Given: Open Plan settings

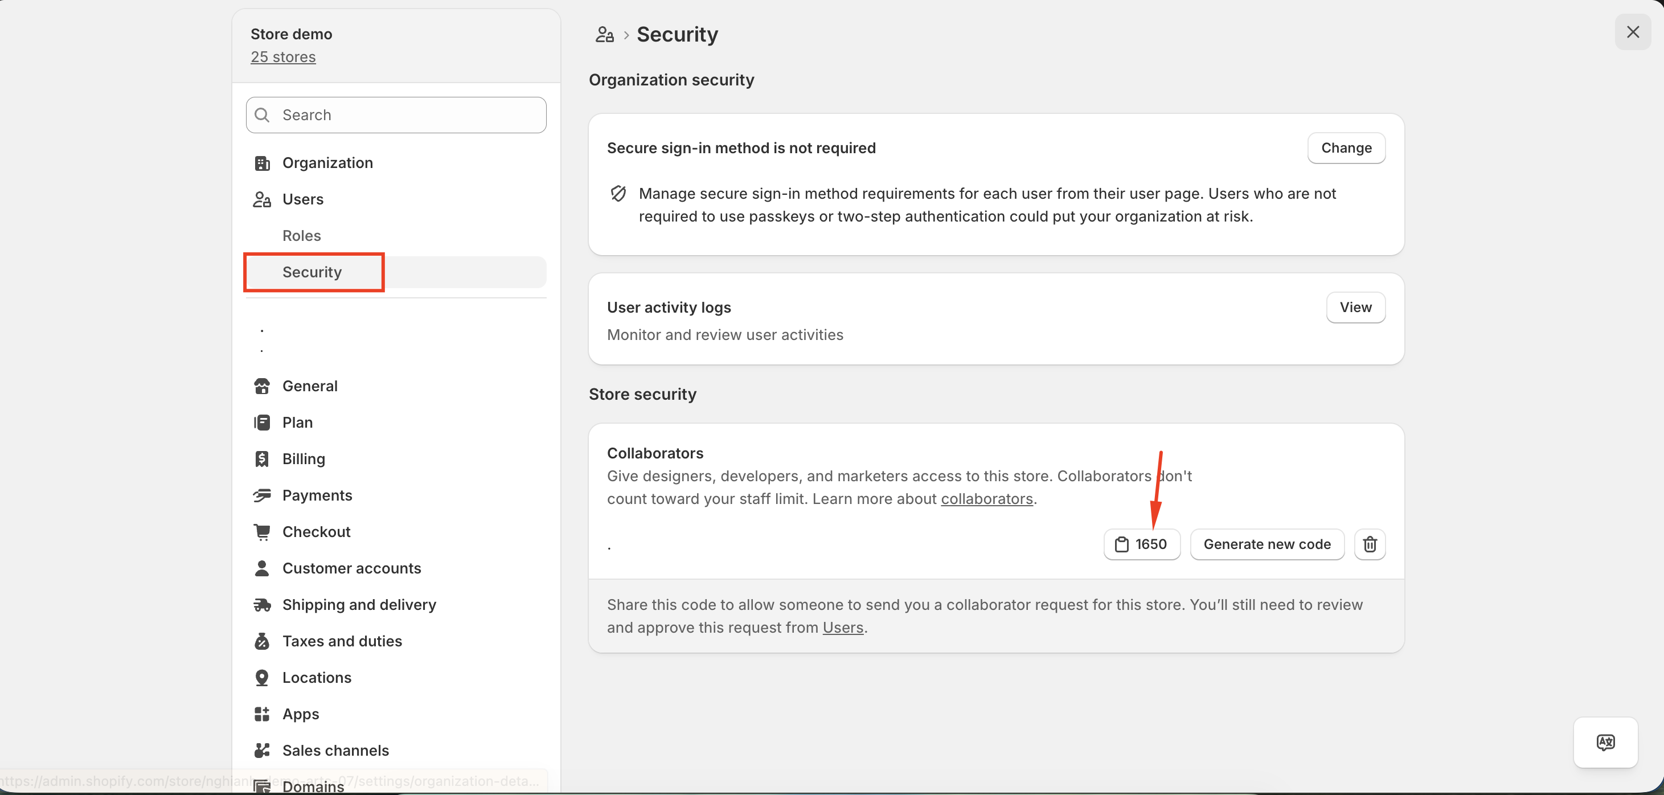Looking at the screenshot, I should pyautogui.click(x=396, y=423).
